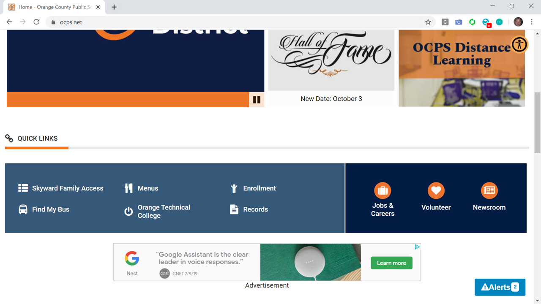The height and width of the screenshot is (304, 541).
Task: Open the OCPS Distance Learning thumbnail
Action: [462, 68]
